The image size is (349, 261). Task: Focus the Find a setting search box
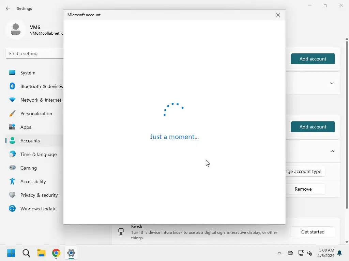34,53
